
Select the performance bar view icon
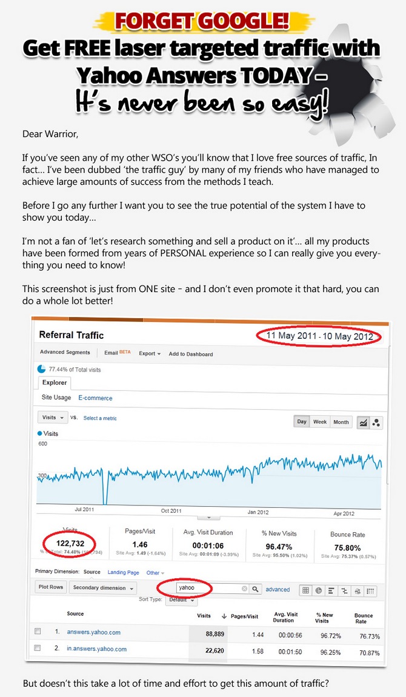[332, 590]
